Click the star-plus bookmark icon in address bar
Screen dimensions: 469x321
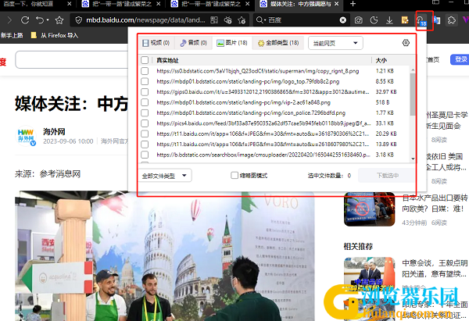tap(242, 20)
